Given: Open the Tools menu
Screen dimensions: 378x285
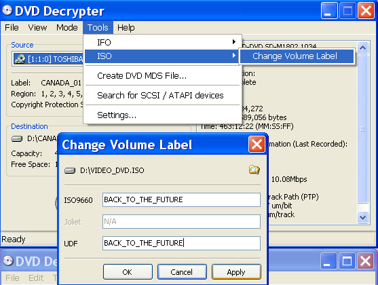Looking at the screenshot, I should (98, 28).
